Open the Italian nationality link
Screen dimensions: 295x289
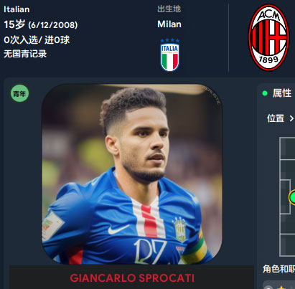[x=17, y=9]
